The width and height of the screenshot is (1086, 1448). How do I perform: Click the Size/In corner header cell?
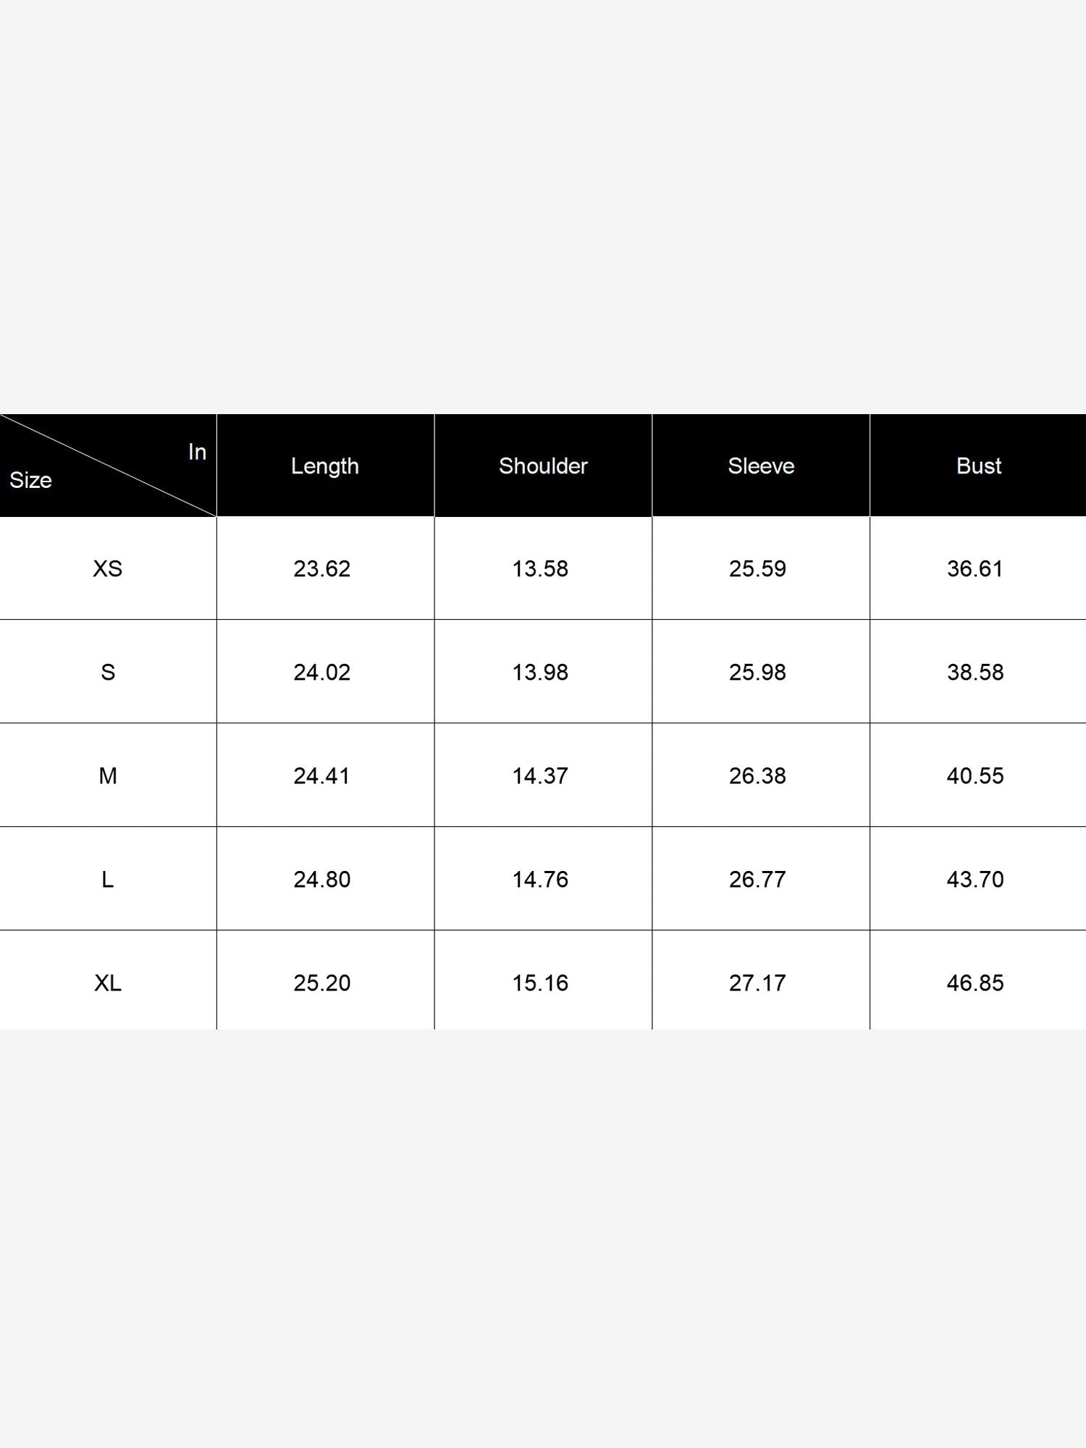[x=108, y=466]
